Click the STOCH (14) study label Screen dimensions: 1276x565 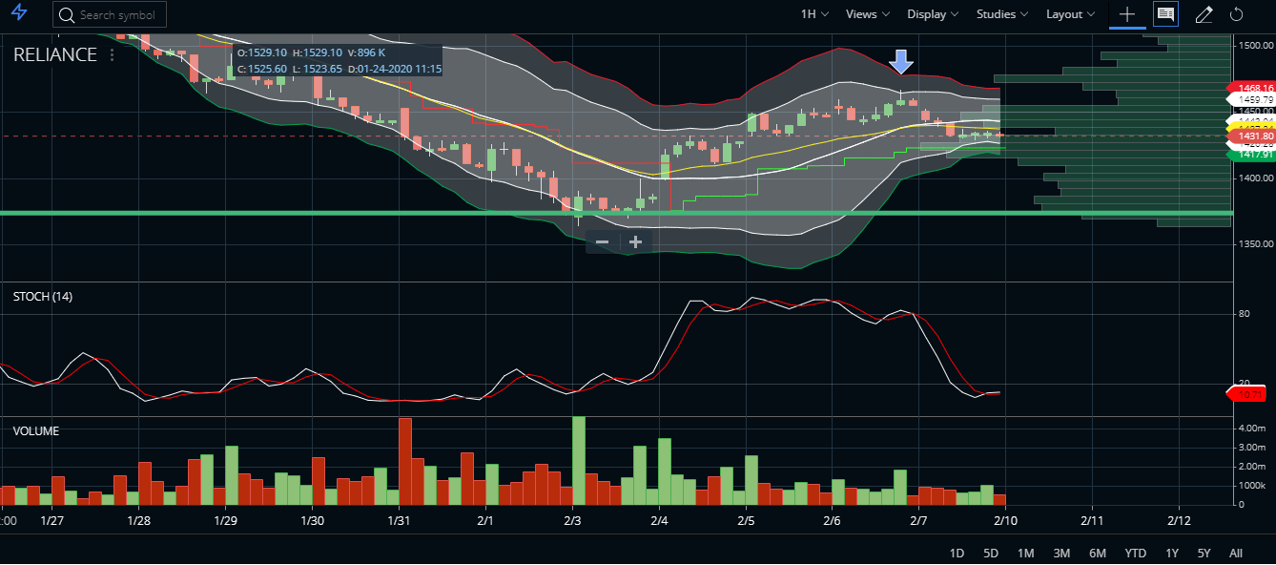[42, 297]
